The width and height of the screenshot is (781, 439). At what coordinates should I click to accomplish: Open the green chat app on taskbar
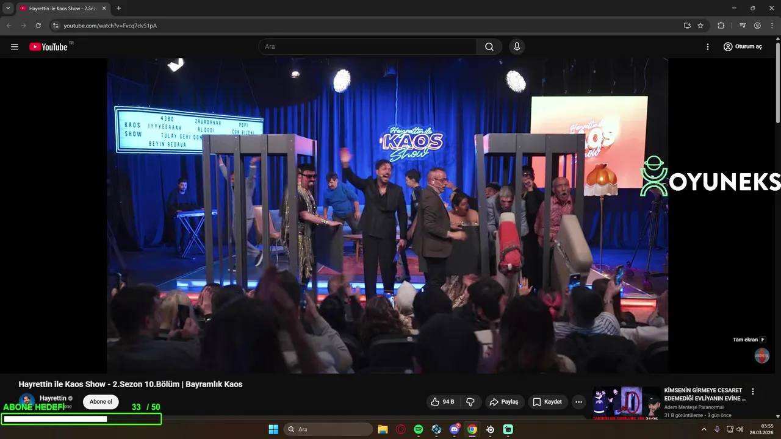point(508,429)
